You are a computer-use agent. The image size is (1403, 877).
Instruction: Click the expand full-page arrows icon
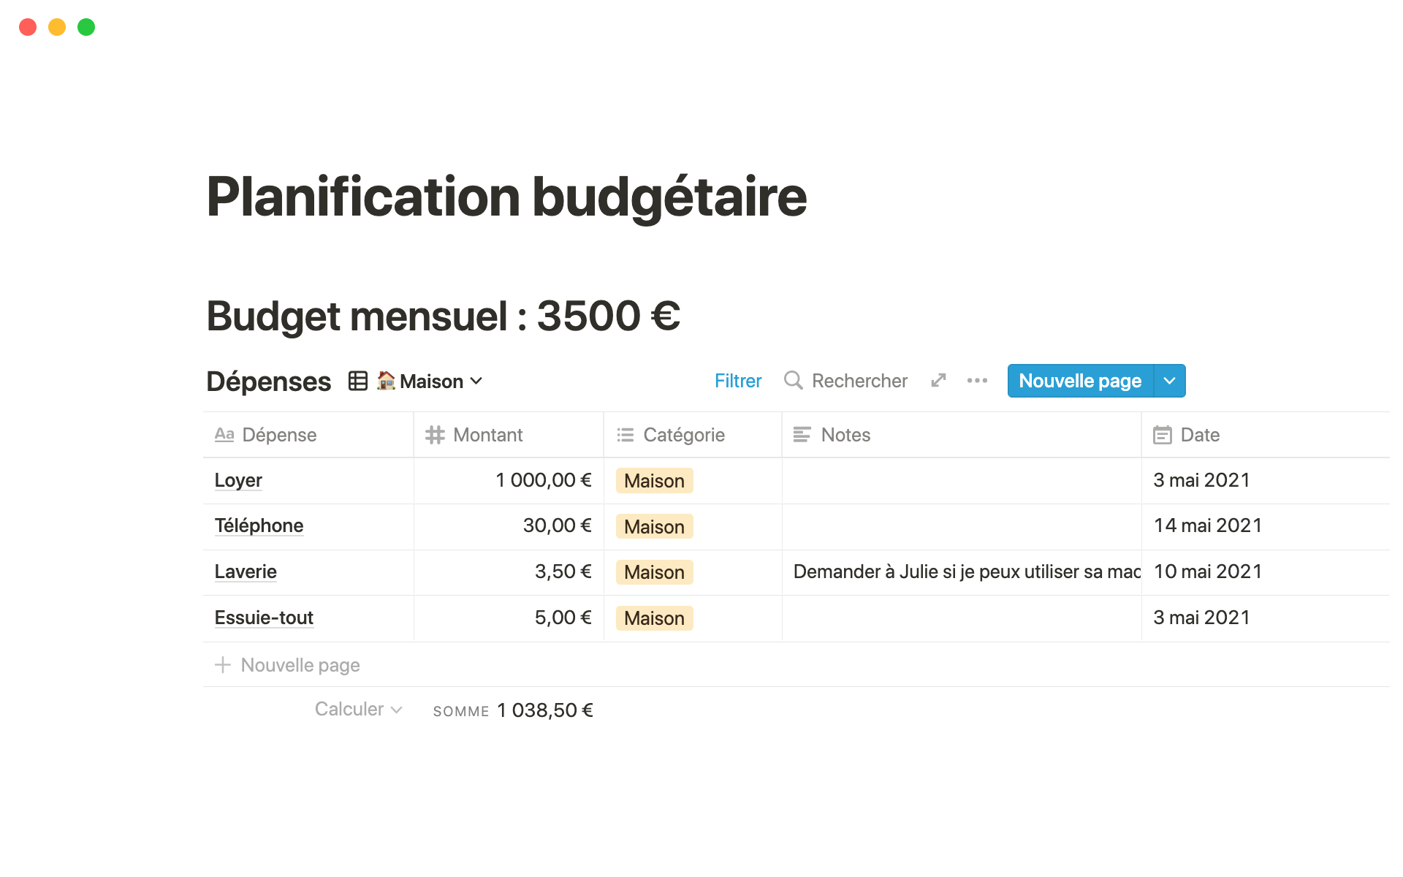[x=939, y=381]
